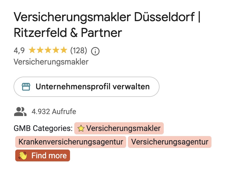Image resolution: width=227 pixels, height=169 pixels.
Task: Click the 4.932 Aufrufe view count
Action: [x=54, y=112]
